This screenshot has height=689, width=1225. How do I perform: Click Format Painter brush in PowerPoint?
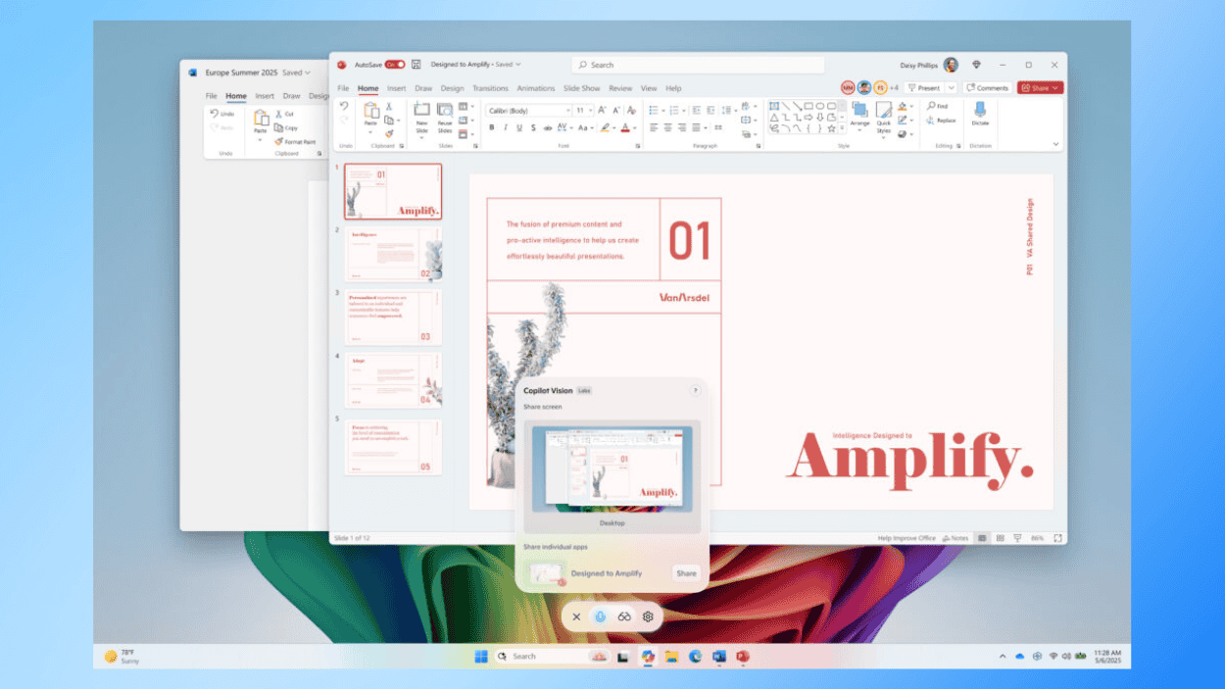point(389,133)
